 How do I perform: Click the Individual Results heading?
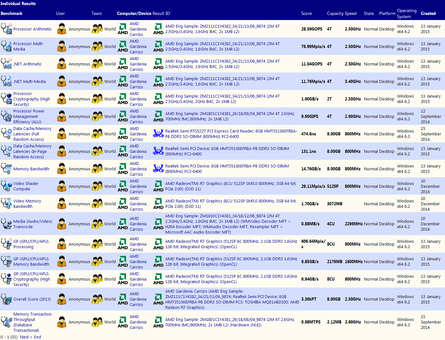click(x=18, y=3)
